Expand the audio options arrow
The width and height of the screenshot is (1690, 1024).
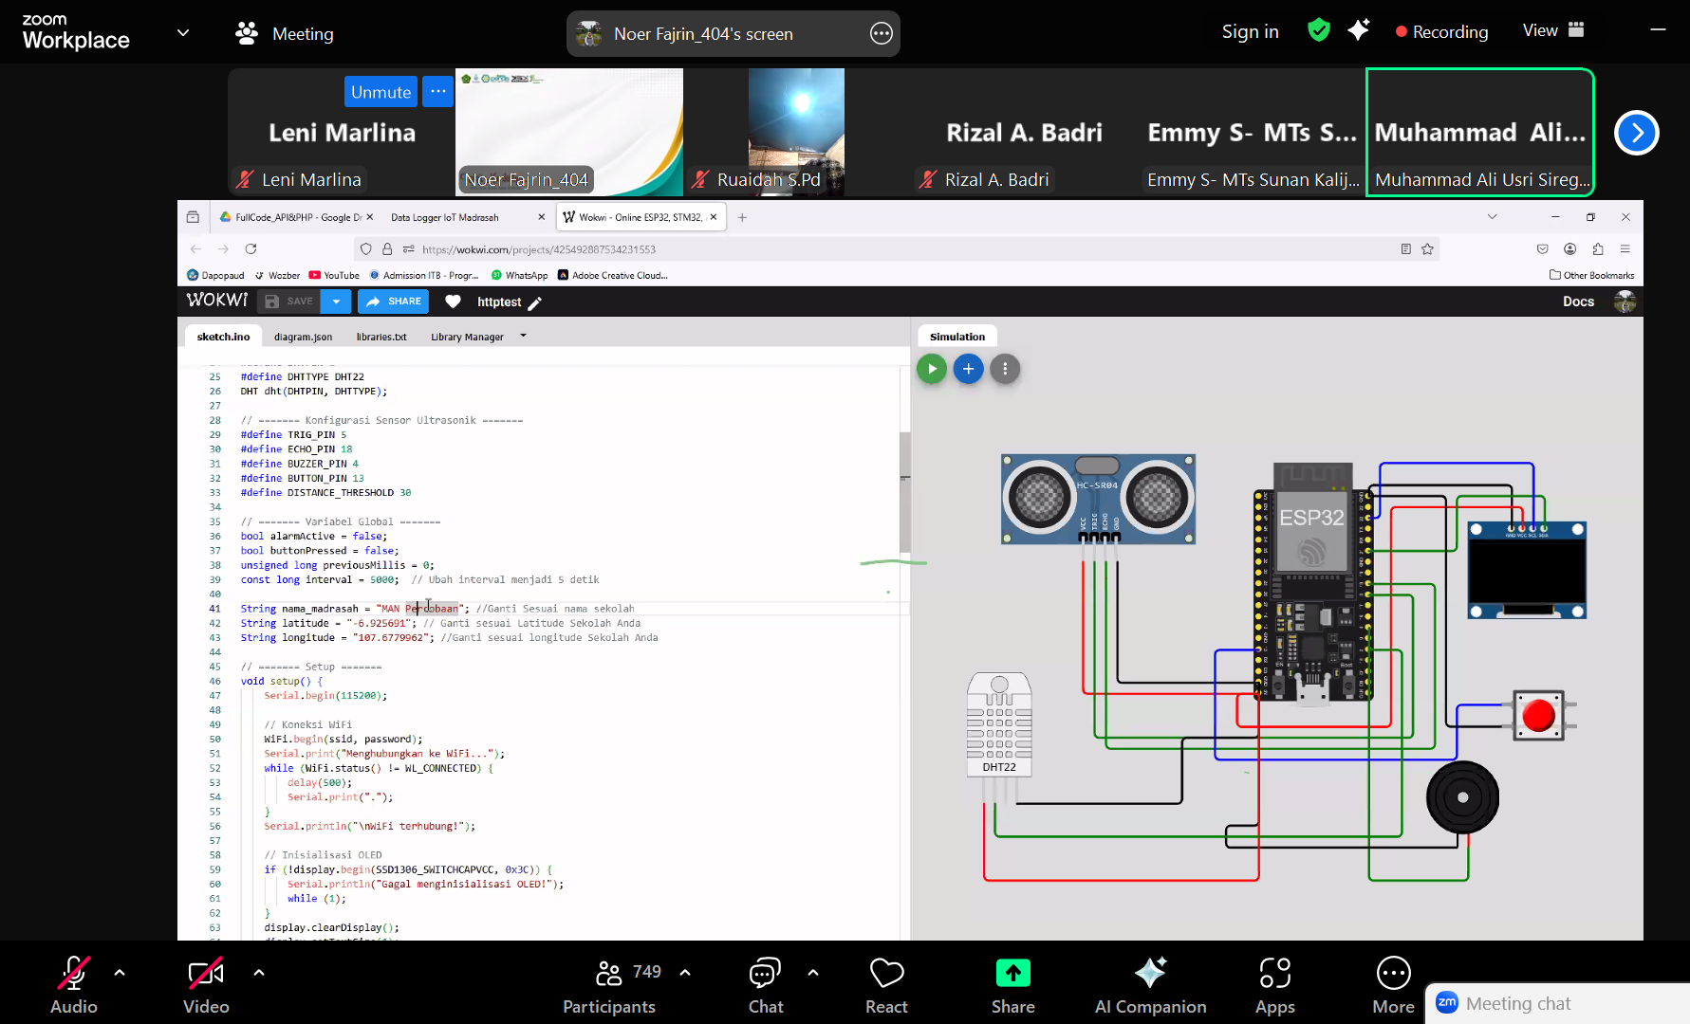tap(120, 973)
